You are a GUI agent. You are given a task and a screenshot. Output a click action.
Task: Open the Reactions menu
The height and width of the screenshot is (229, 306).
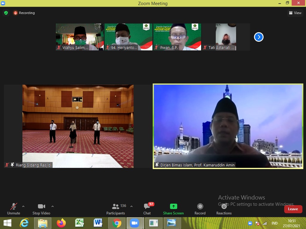(224, 209)
